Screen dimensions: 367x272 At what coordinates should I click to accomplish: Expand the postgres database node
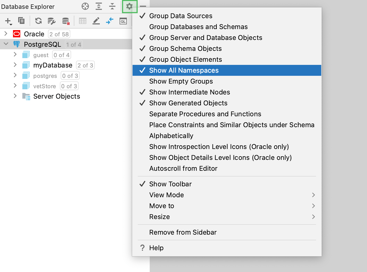click(15, 75)
